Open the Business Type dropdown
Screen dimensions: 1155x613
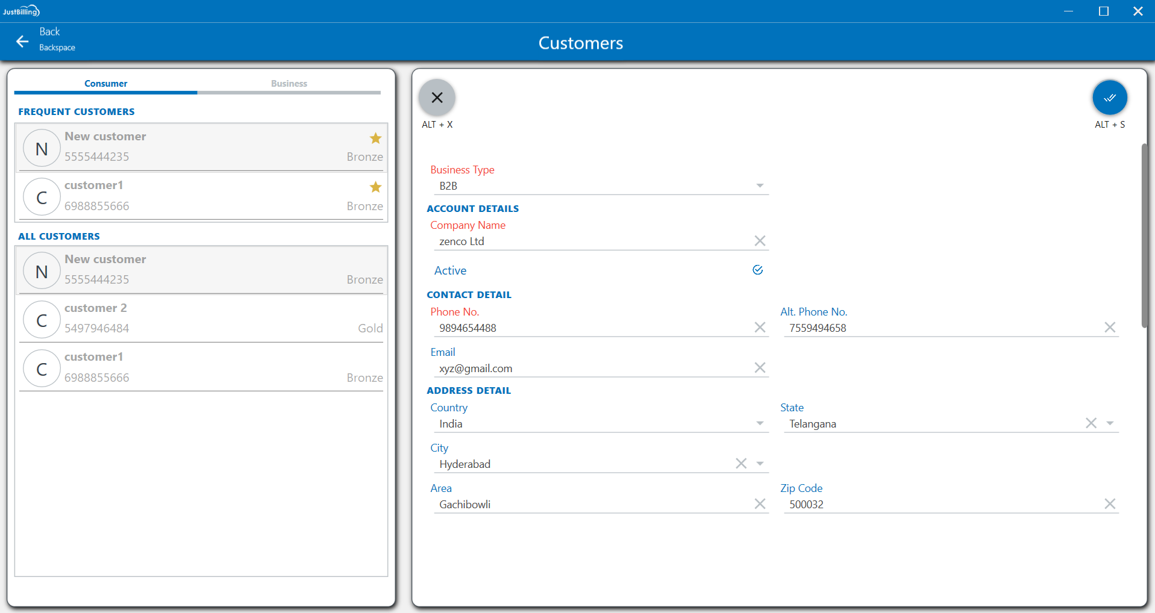coord(760,185)
